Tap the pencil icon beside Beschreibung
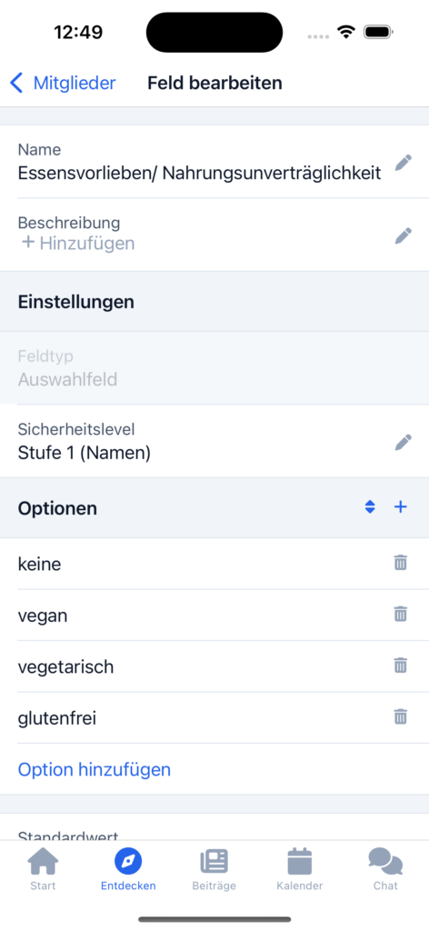Screen dimensions: 429x931 (x=403, y=235)
